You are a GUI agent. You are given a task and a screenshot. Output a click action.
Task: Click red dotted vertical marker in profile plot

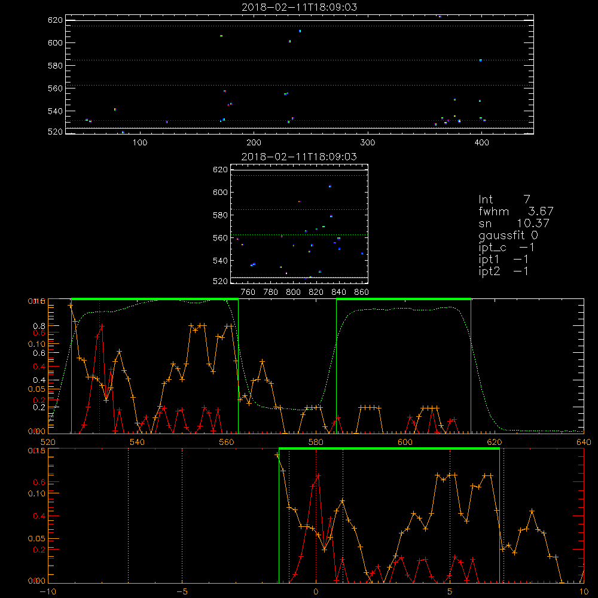99,366
